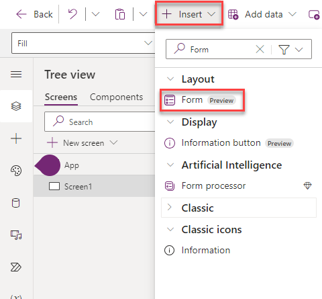Screen dimensions: 322x299
Task: Click the Information button circle icon
Action: (x=170, y=143)
